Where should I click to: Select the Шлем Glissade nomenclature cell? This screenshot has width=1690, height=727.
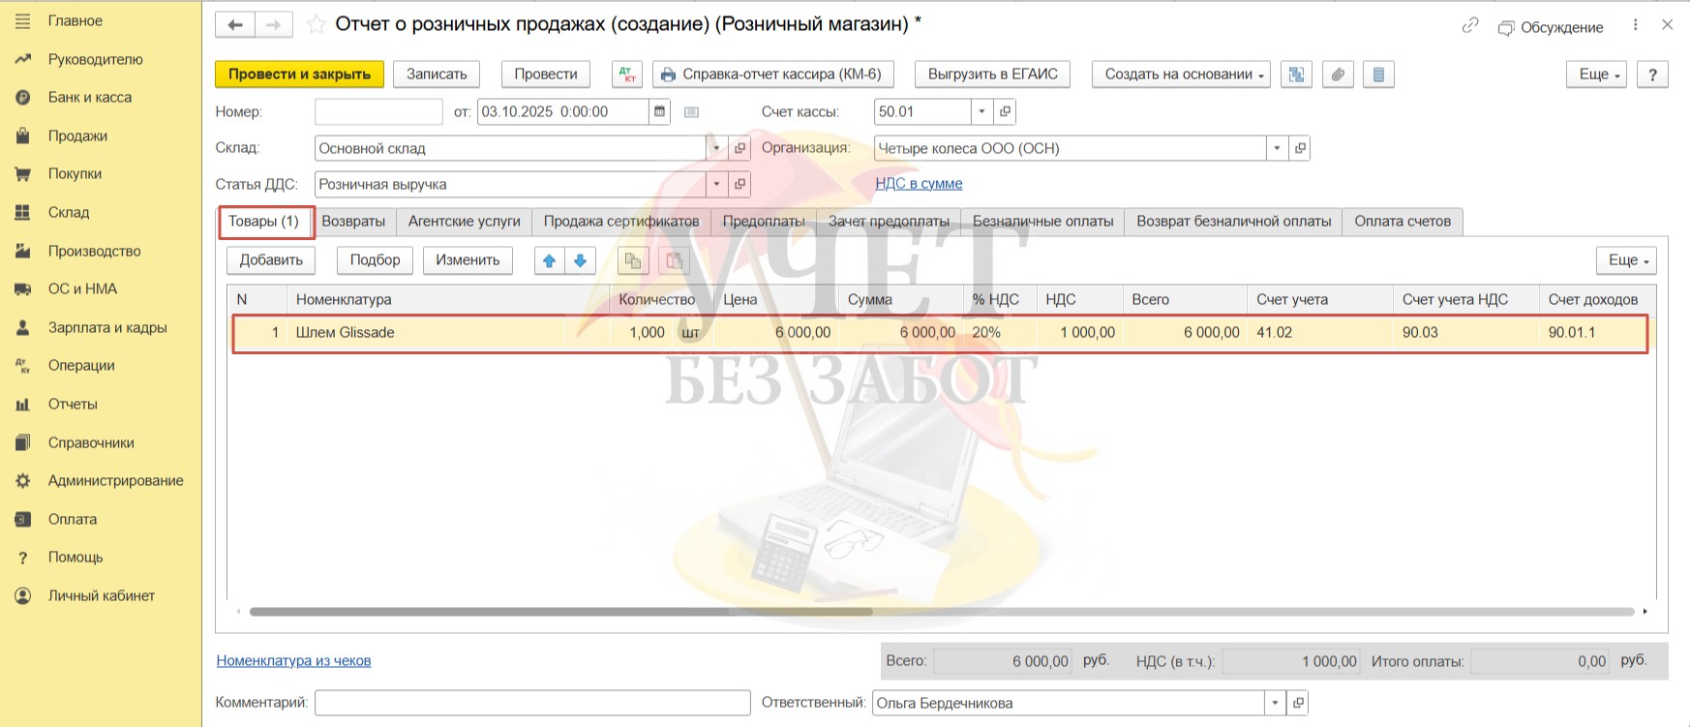tap(426, 333)
